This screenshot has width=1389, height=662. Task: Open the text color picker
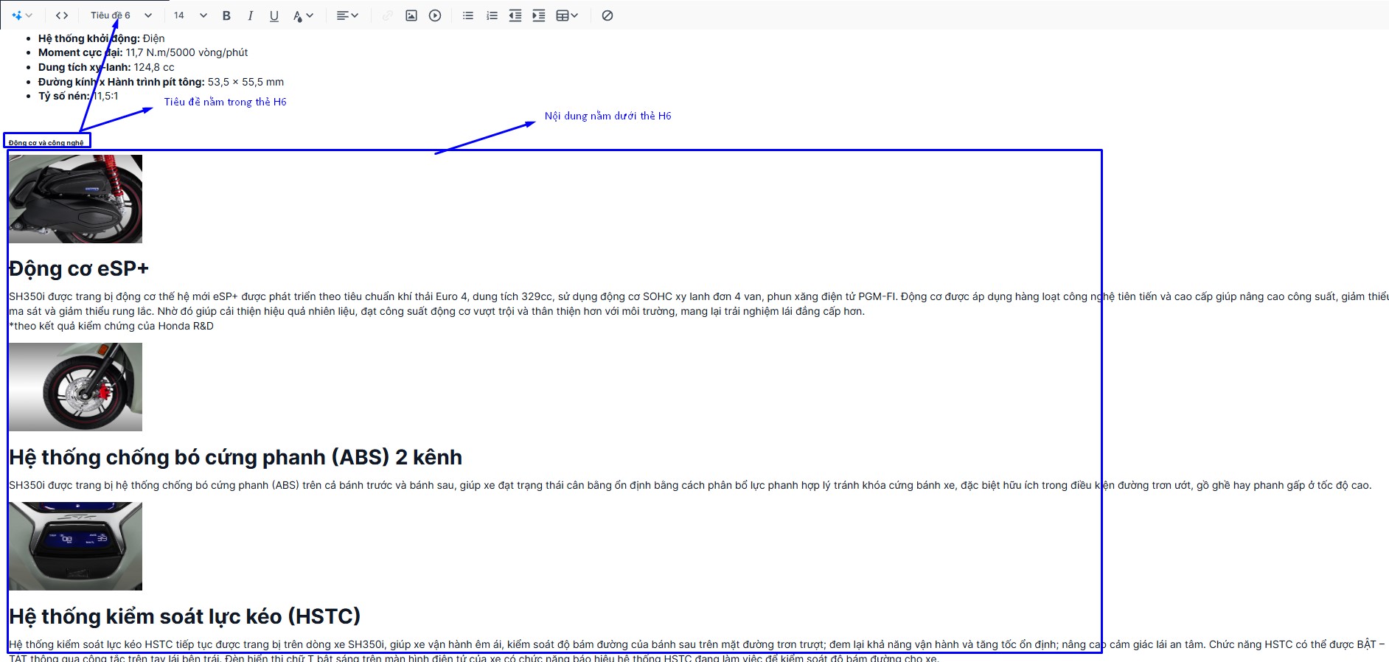tap(303, 15)
